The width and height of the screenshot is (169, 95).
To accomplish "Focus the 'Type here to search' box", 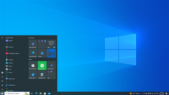I will click(17, 93).
